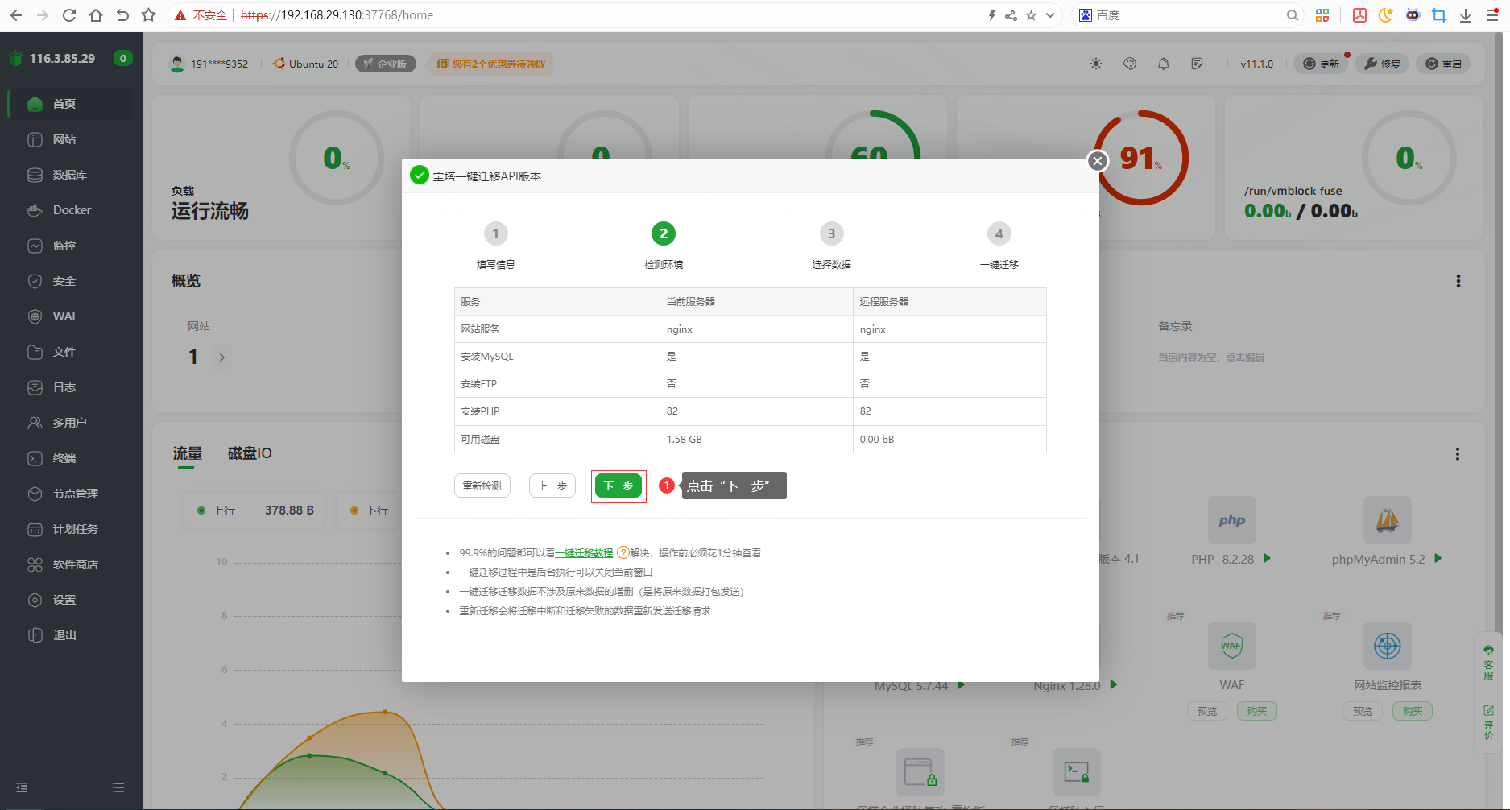Image resolution: width=1510 pixels, height=810 pixels.
Task: Open the 软件商店 (App Store) sidebar icon
Action: (76, 564)
